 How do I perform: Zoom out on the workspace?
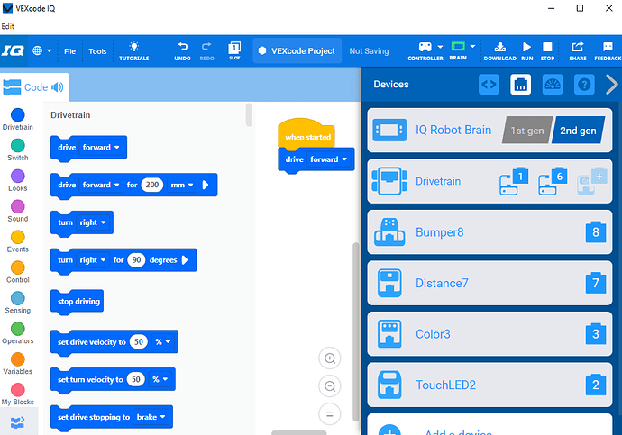[x=330, y=385]
